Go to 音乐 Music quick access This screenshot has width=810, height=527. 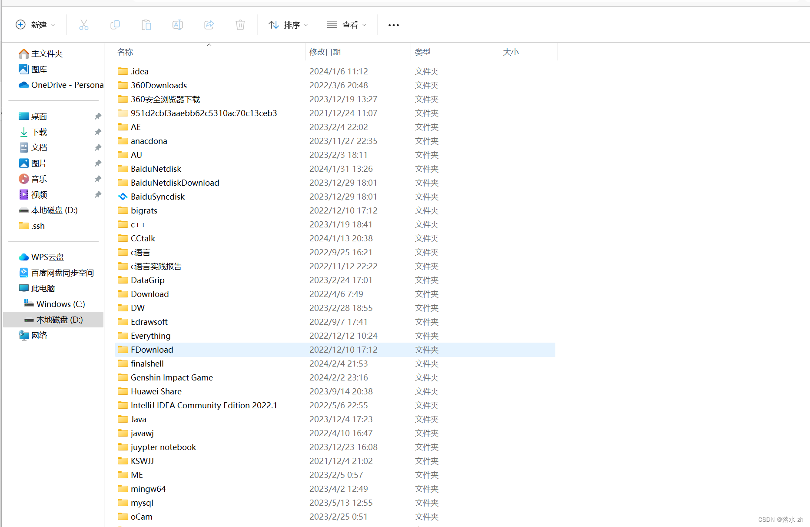33,179
